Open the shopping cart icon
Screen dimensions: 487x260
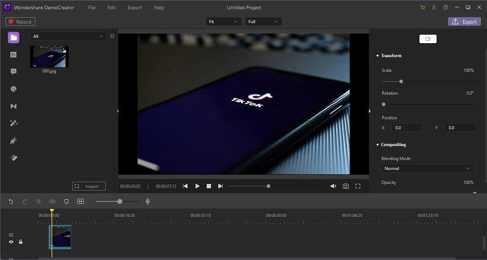[422, 7]
